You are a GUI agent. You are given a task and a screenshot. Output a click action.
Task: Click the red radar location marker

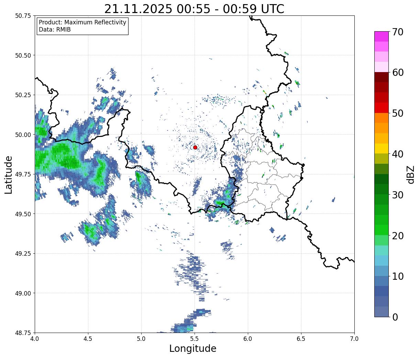click(x=195, y=147)
